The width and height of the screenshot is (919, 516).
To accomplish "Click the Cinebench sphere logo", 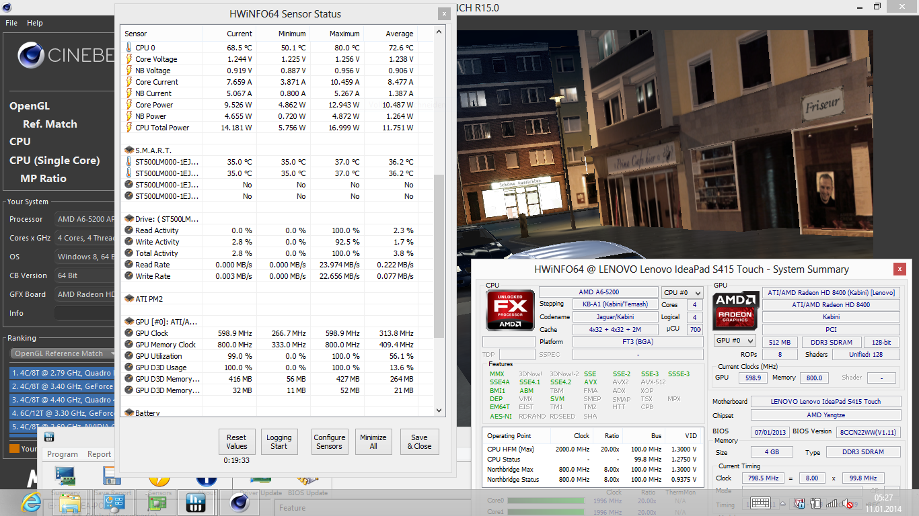I will [x=31, y=56].
